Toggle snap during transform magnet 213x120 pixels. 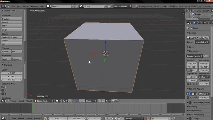(x=104, y=101)
